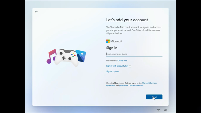Open the security key help question mark
The image size is (201, 113).
pyautogui.click(x=130, y=66)
